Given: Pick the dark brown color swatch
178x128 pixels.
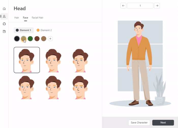Looking at the screenshot, I should point(37,39).
